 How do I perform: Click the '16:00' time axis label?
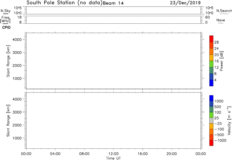pos(142,154)
